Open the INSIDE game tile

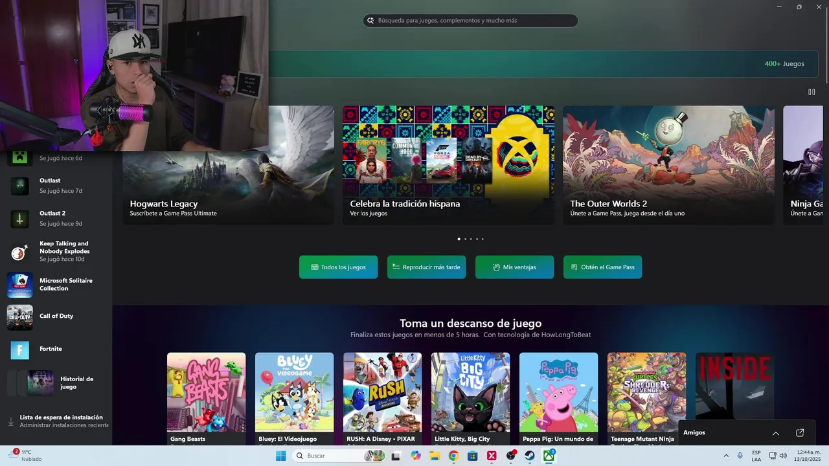click(734, 386)
